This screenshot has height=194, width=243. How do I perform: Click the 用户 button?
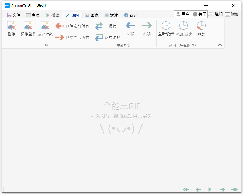[183, 14]
